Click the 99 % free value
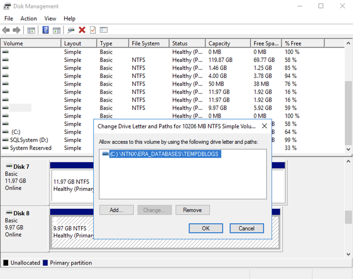The image size is (353, 279). (x=290, y=140)
